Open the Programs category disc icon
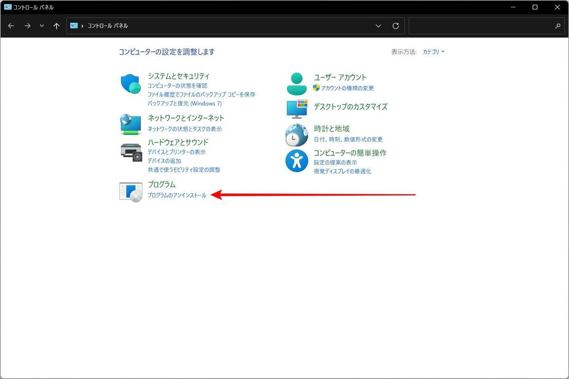 tap(131, 192)
